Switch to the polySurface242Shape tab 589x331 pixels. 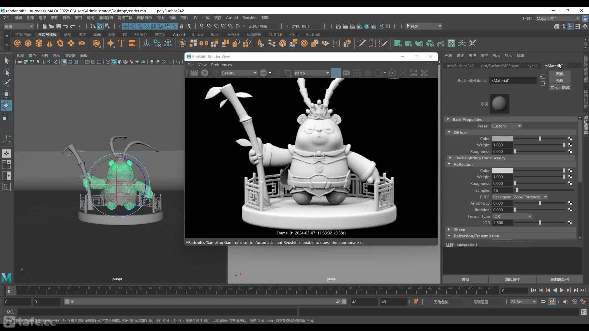coord(500,66)
